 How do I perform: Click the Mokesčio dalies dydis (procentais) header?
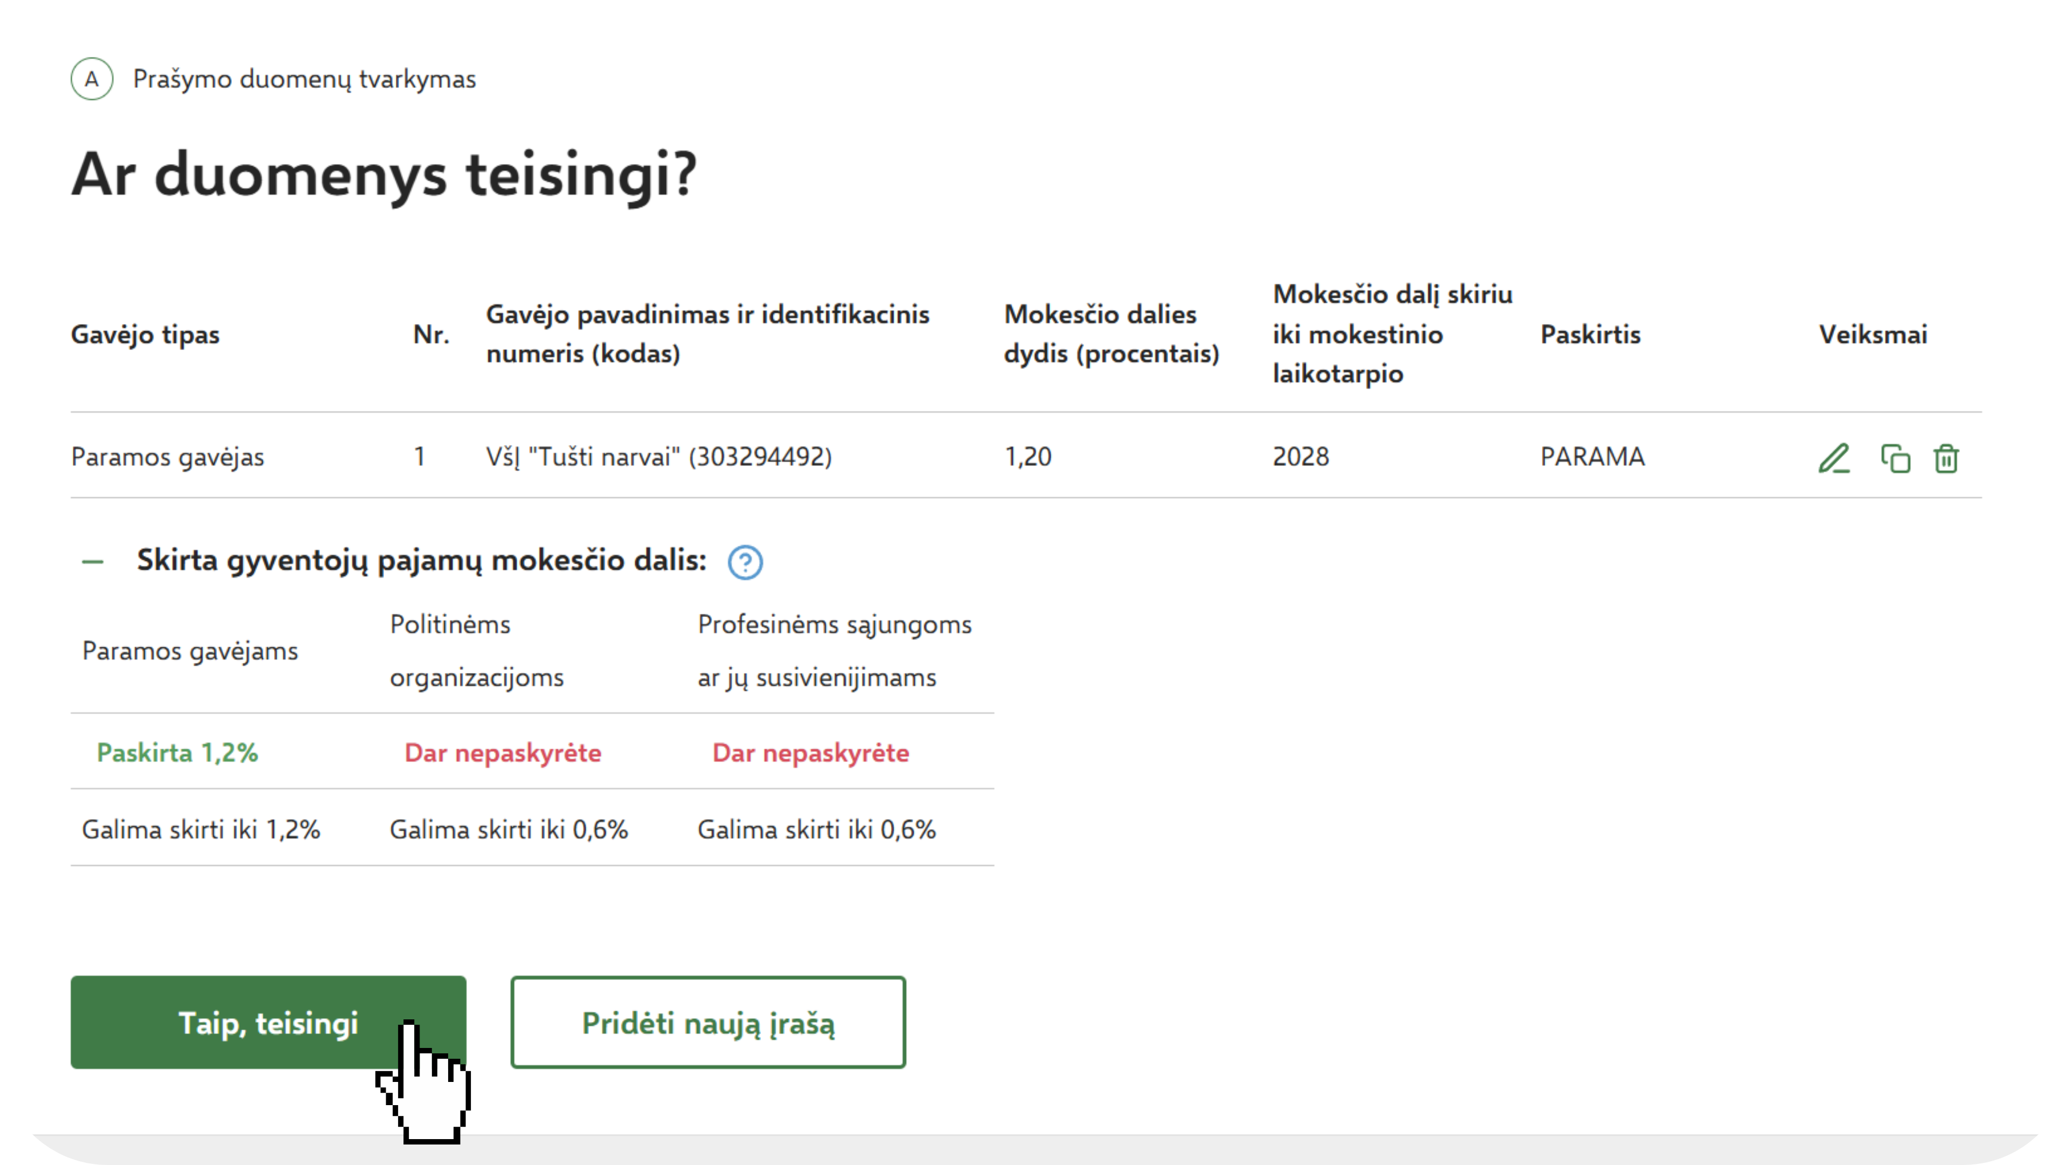point(1111,334)
